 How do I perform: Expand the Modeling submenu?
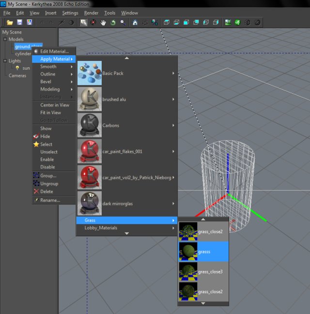(54, 90)
